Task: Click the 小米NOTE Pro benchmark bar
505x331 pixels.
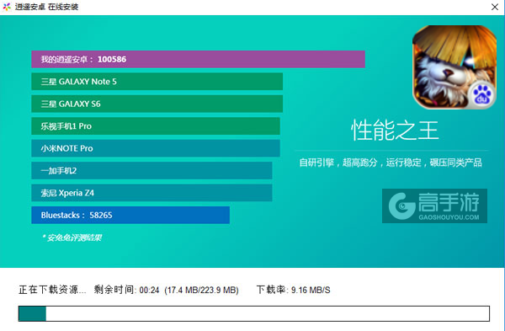Action: [156, 148]
